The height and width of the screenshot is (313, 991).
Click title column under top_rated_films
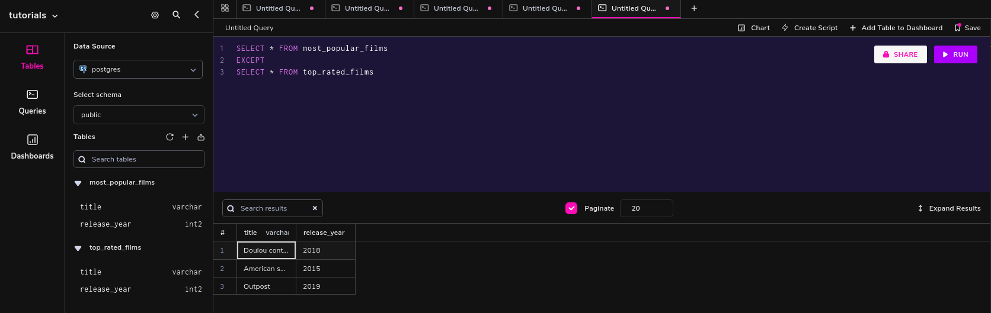(140, 272)
